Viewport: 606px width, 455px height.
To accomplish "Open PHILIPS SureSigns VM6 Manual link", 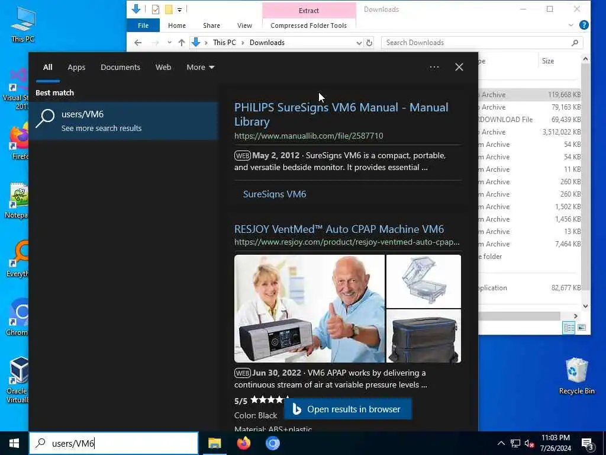I will [341, 114].
